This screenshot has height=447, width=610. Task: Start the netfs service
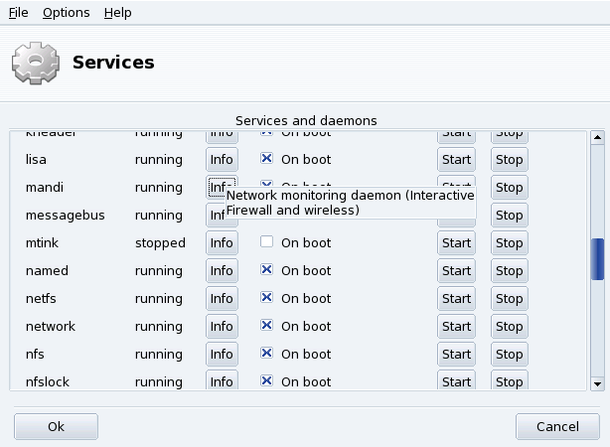pyautogui.click(x=456, y=298)
